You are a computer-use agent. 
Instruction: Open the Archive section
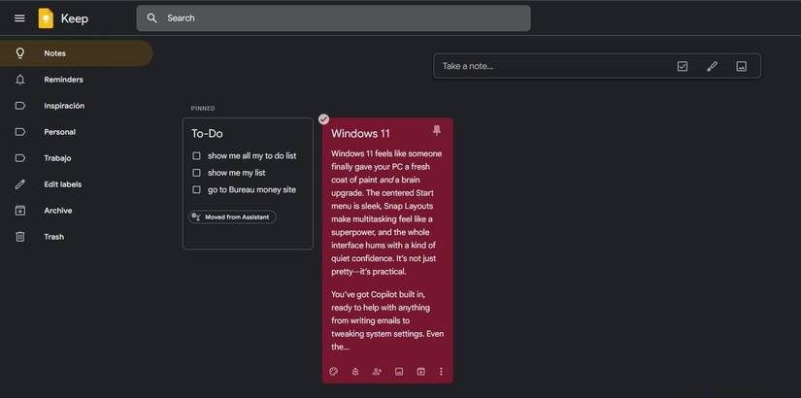click(x=76, y=211)
